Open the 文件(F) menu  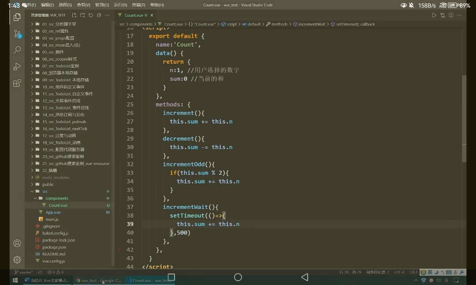(30, 5)
